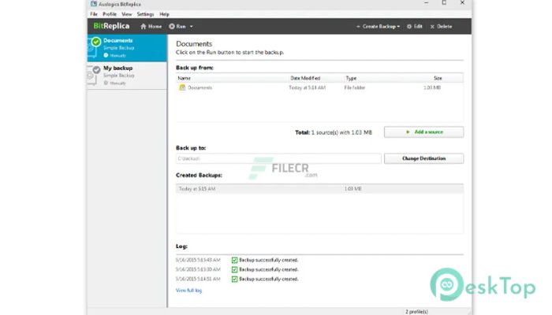This screenshot has width=552, height=315.
Task: Click the Total sources summary text
Action: [x=333, y=132]
